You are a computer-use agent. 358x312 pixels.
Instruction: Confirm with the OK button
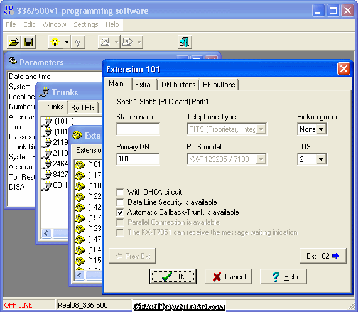click(x=173, y=277)
